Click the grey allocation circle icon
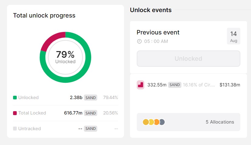Viewport: 251px width, 145px height. point(162,122)
